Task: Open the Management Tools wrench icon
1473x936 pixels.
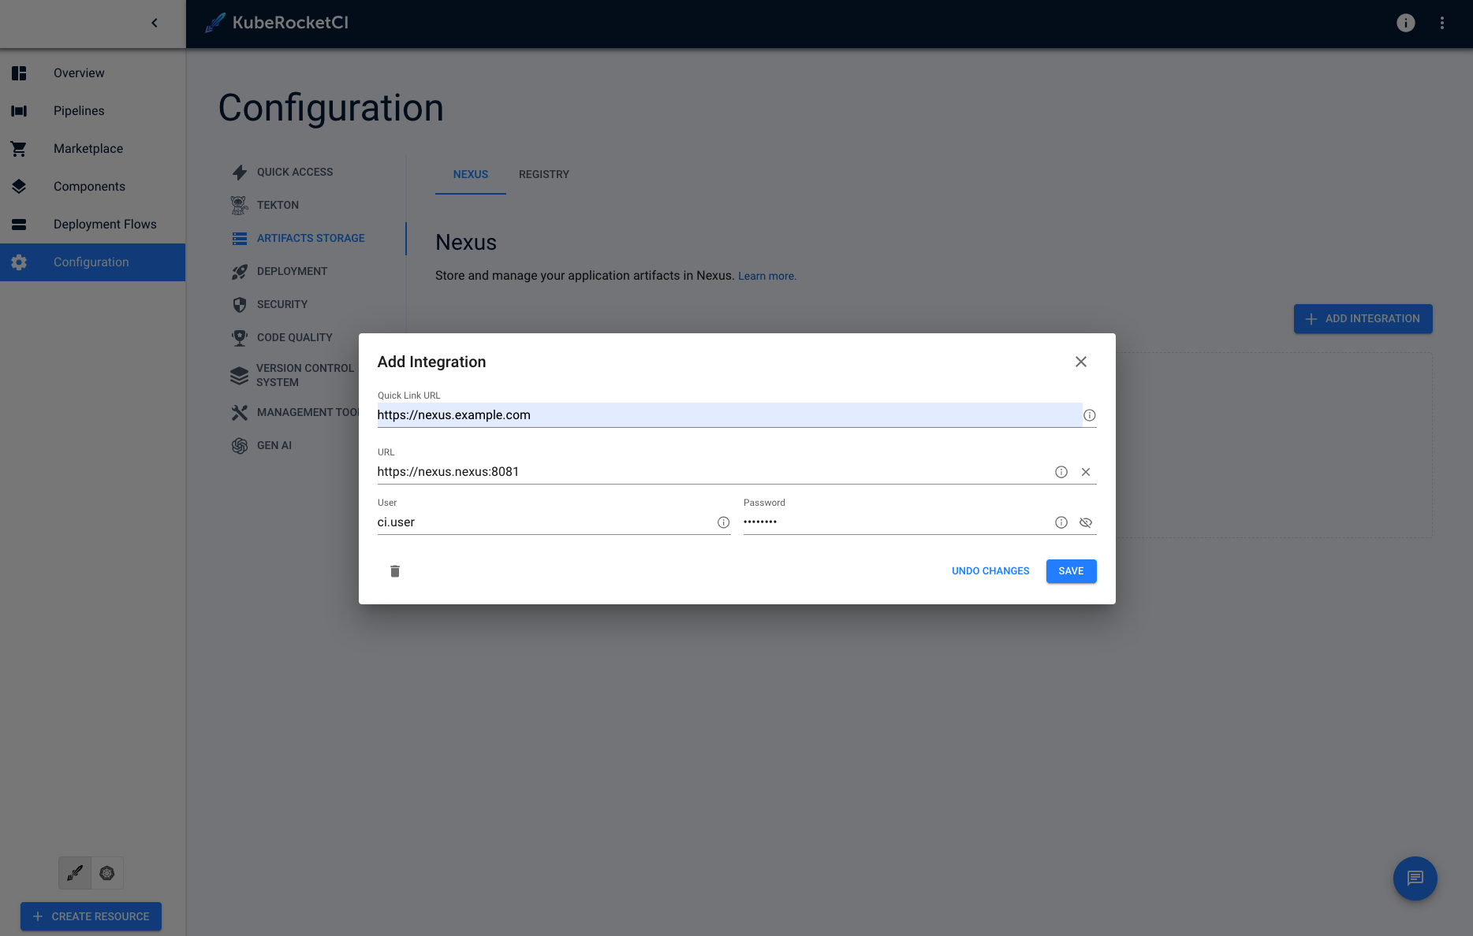Action: 239,412
